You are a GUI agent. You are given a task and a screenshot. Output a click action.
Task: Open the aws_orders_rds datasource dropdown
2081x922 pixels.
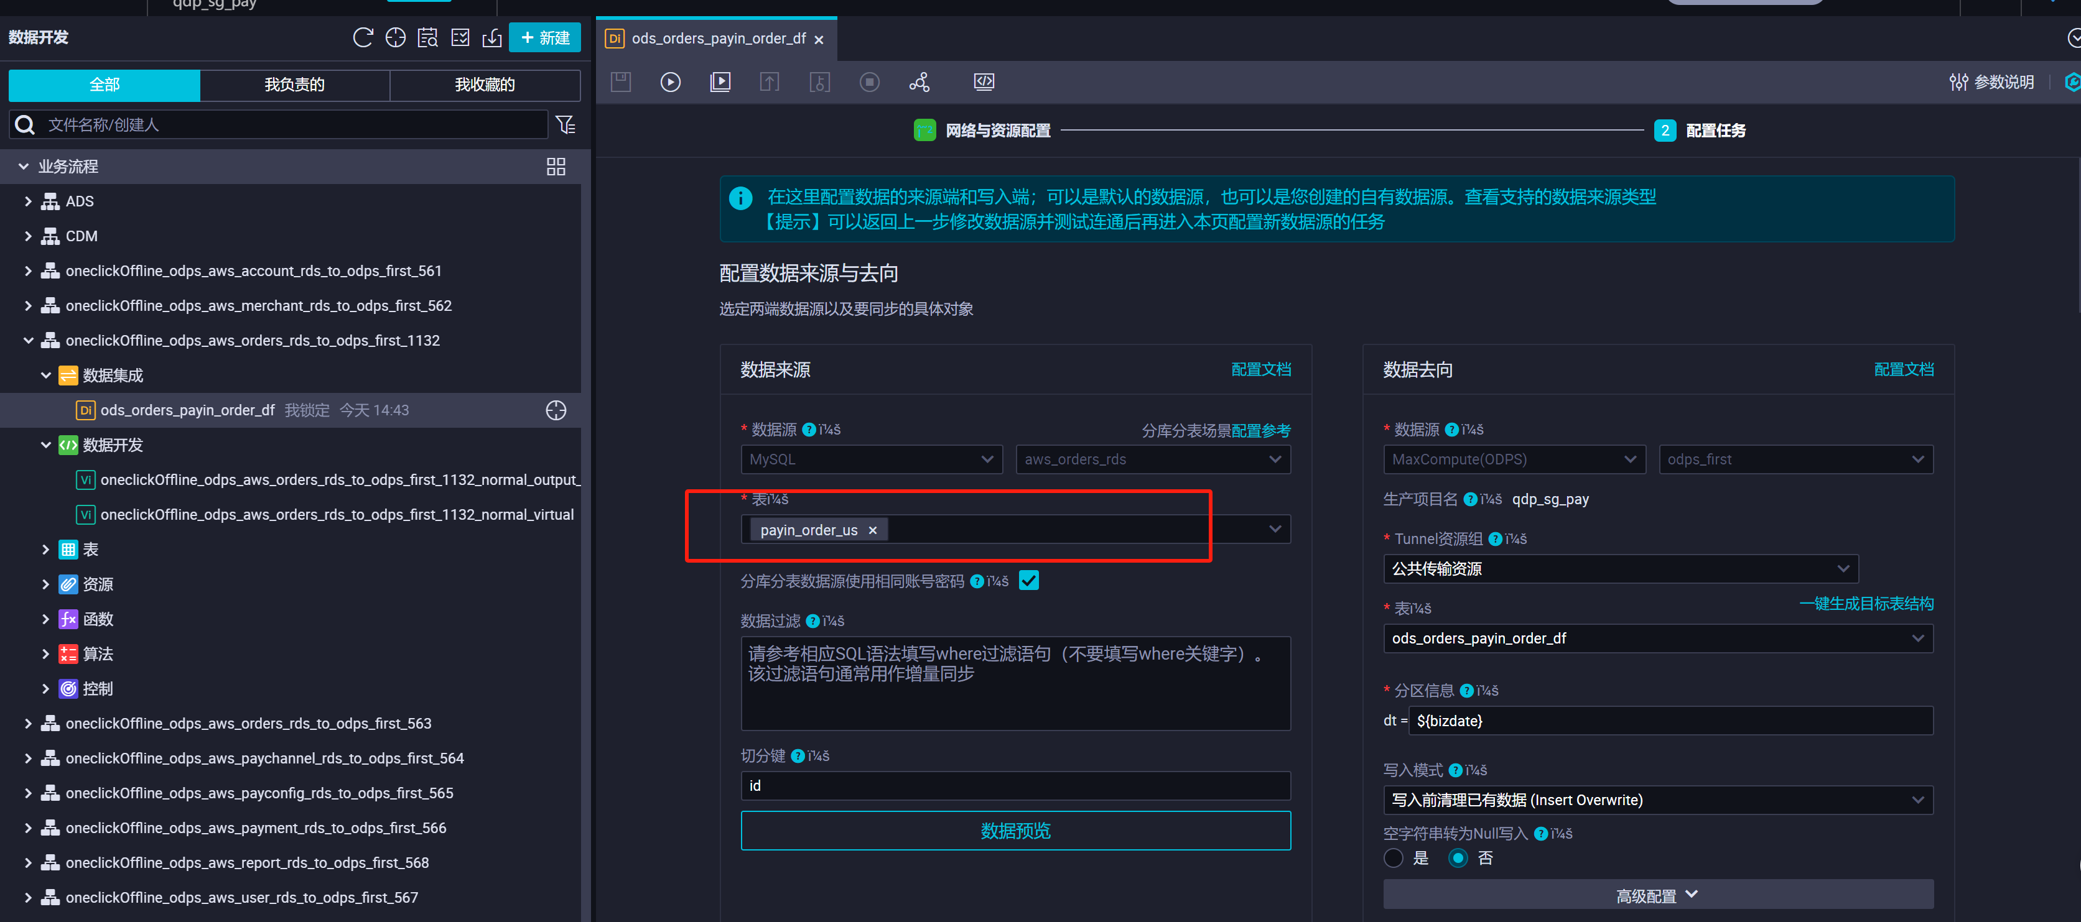(x=1153, y=459)
